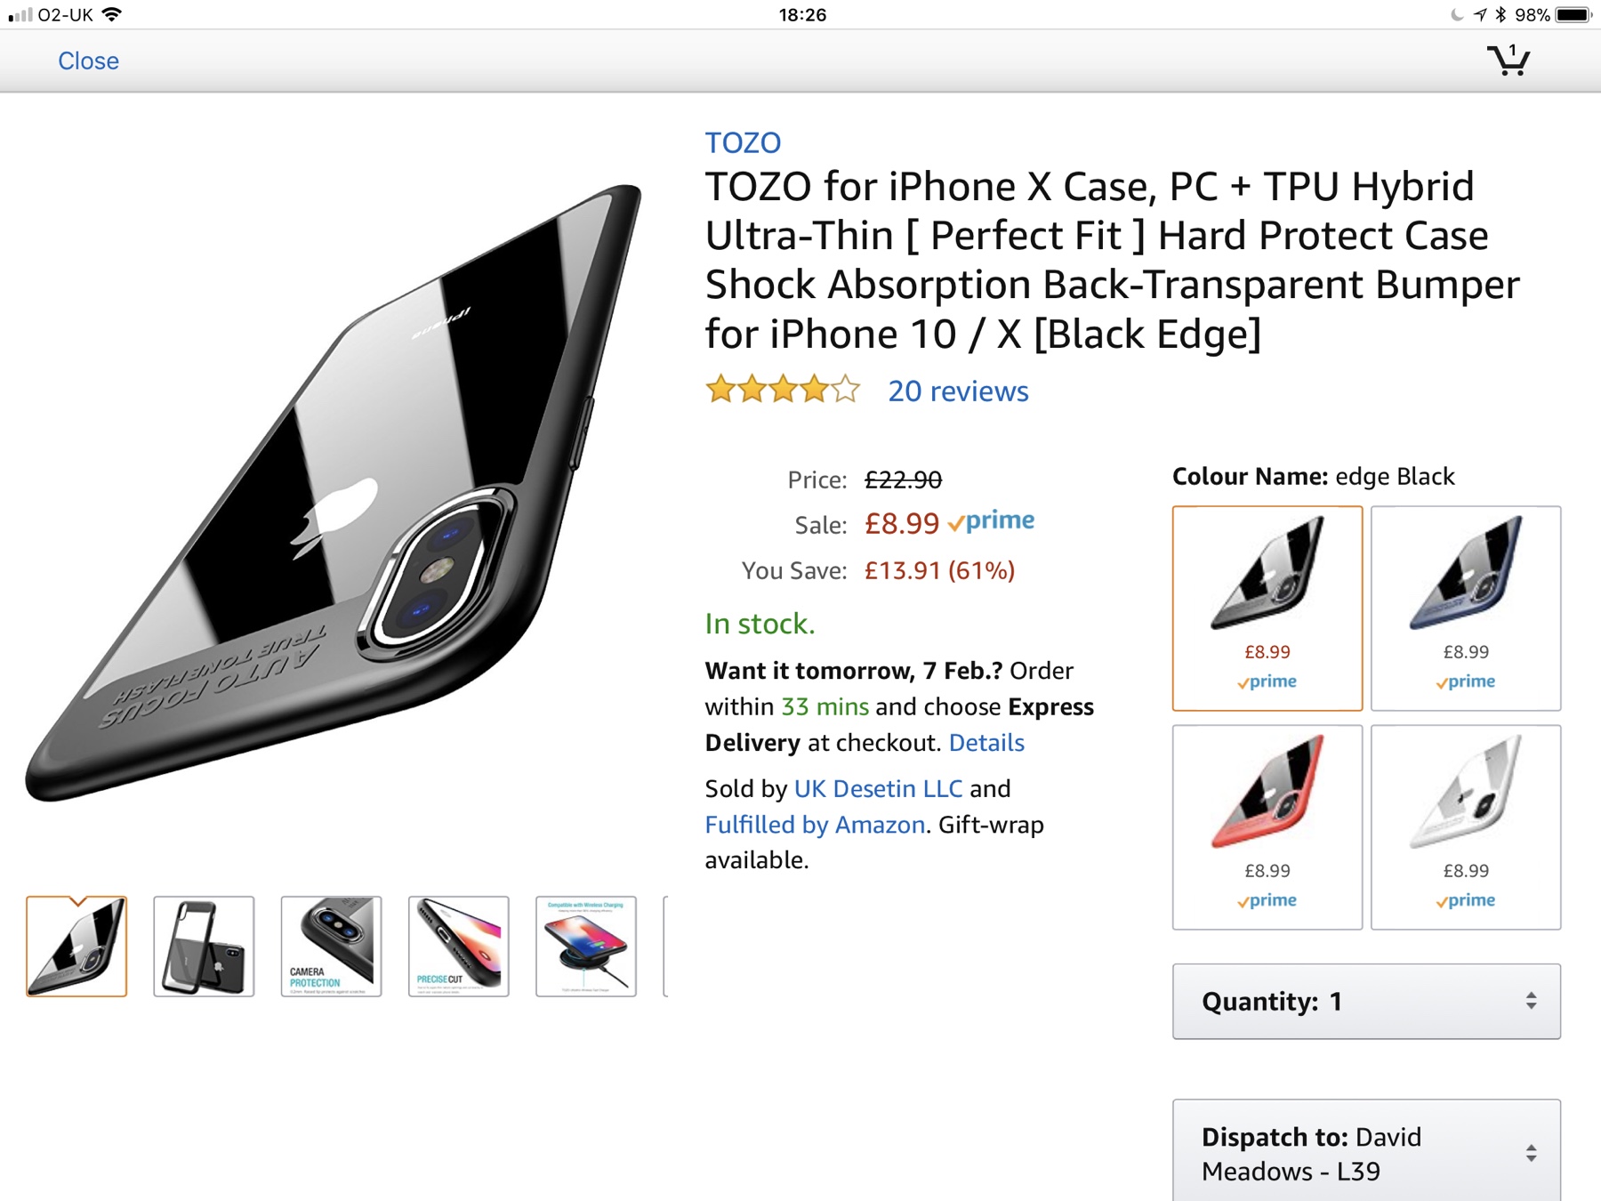Tap the star rating icons

(783, 391)
